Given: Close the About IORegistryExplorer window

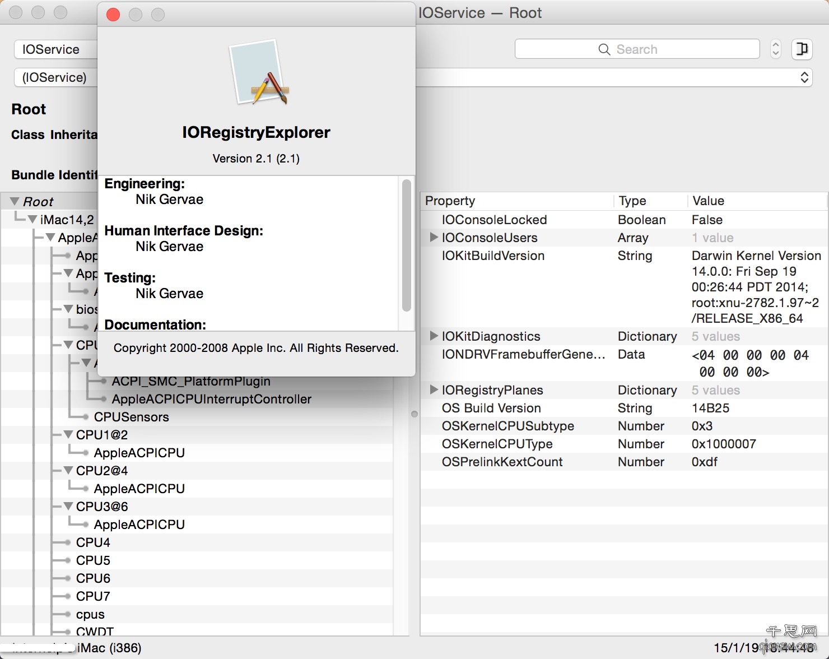Looking at the screenshot, I should 113,15.
